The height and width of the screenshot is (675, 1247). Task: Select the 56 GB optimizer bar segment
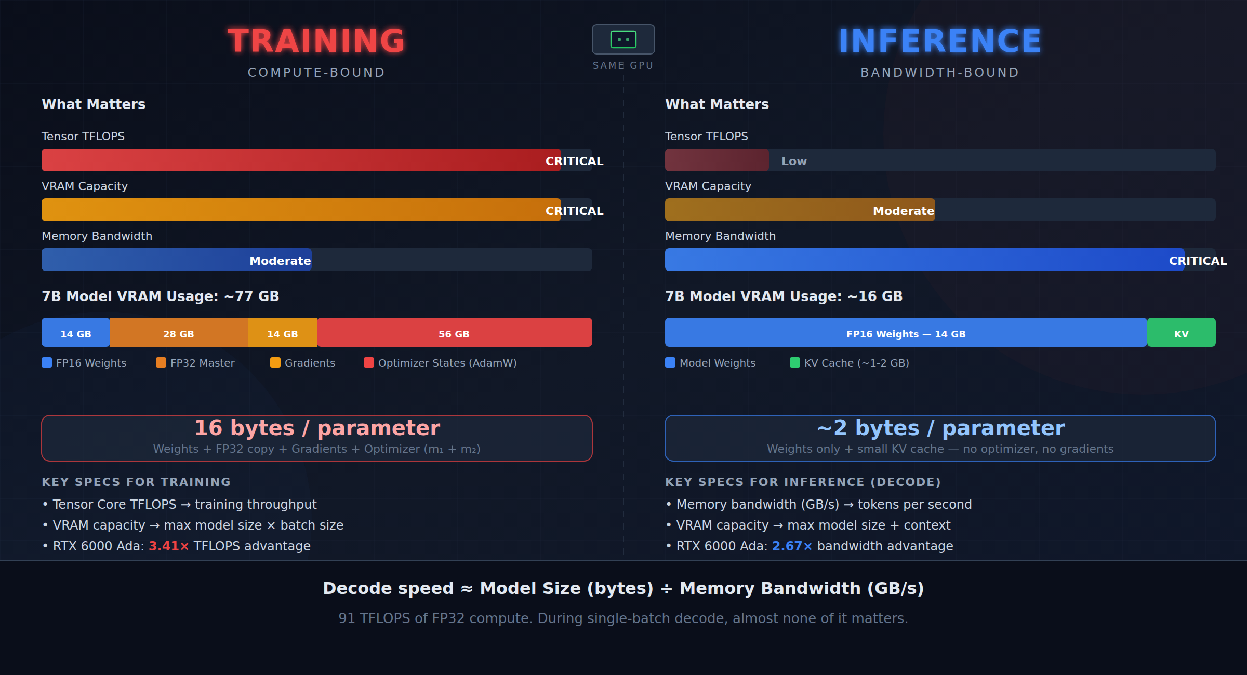click(454, 333)
